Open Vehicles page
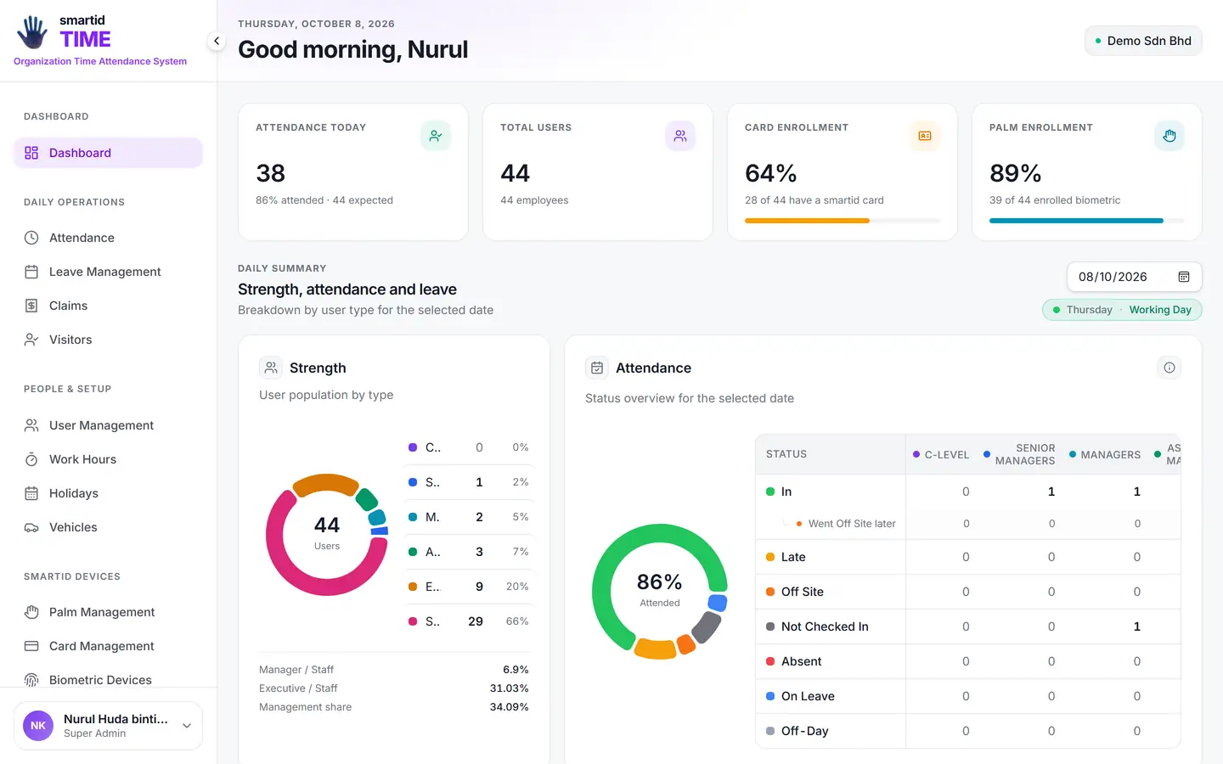Image resolution: width=1223 pixels, height=764 pixels. coord(108,527)
